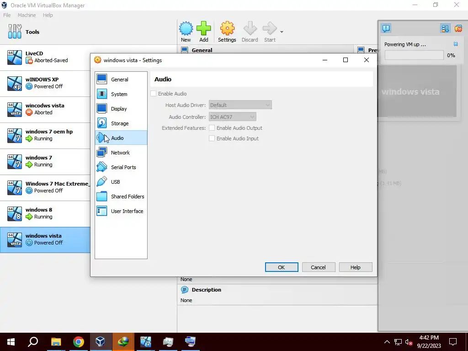
Task: Select the wincodws vista aborted machine
Action: (x=45, y=109)
